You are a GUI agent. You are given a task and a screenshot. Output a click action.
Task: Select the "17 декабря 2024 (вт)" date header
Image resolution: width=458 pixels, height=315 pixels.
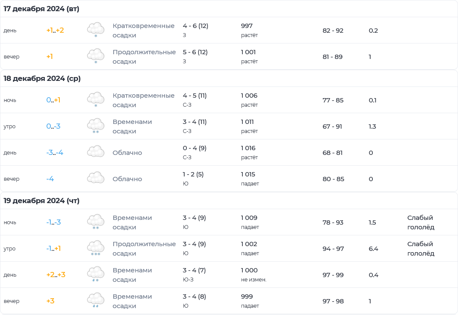tap(41, 9)
